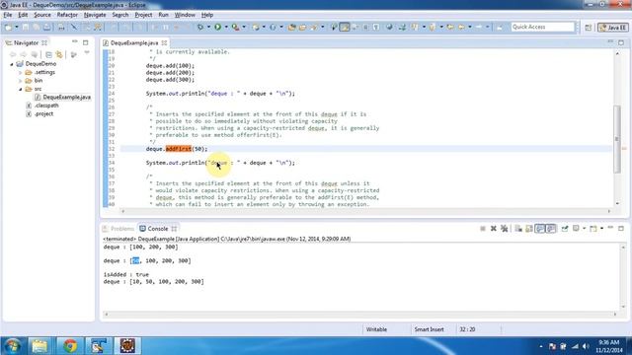The width and height of the screenshot is (632, 355).
Task: Open the Navigator view menu arrow
Action: (87, 53)
